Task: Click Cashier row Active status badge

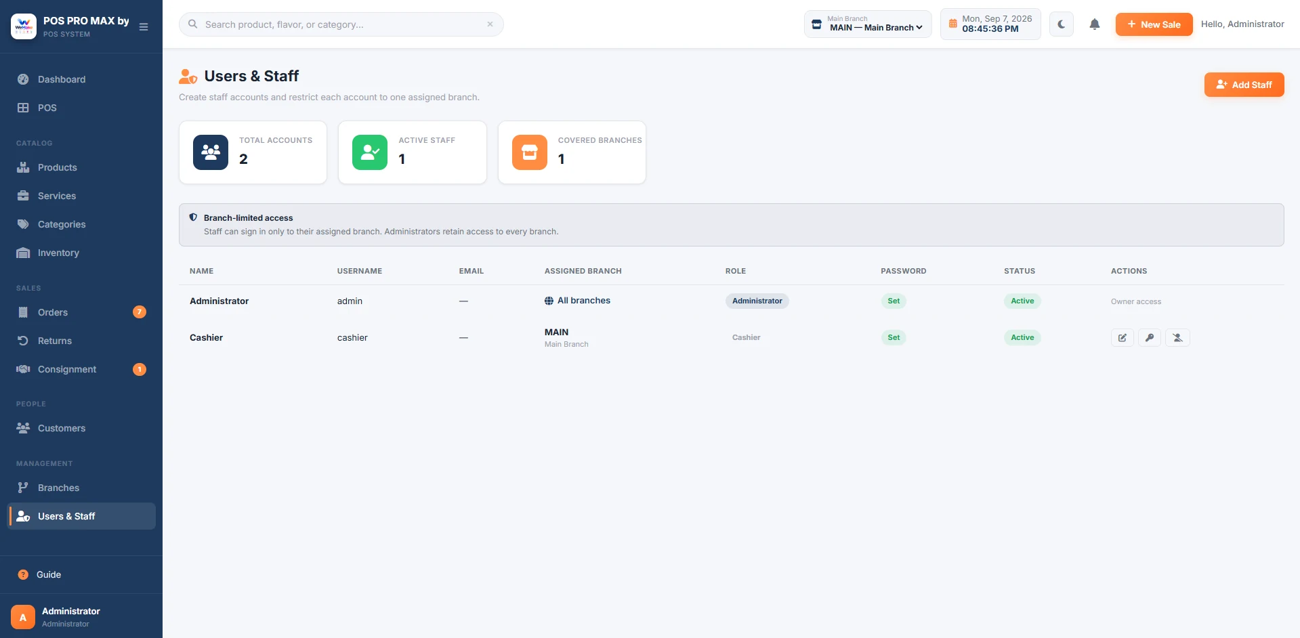Action: click(1022, 337)
